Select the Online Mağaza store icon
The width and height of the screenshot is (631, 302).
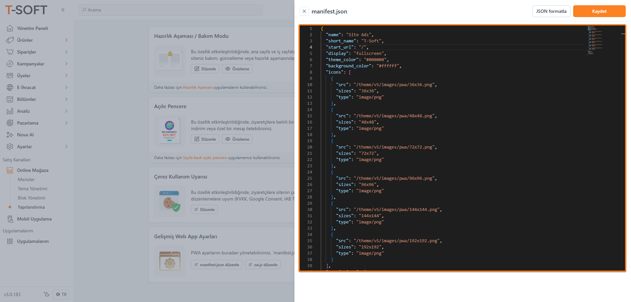(x=10, y=170)
